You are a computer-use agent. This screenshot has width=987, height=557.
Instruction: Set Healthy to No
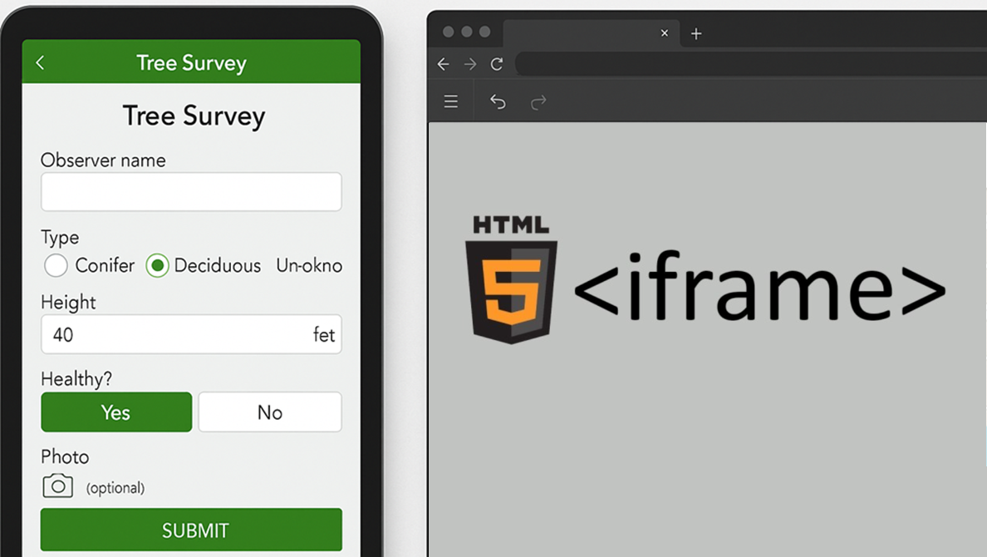pyautogui.click(x=270, y=412)
